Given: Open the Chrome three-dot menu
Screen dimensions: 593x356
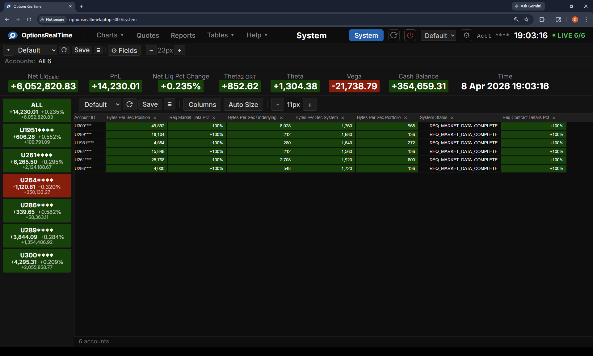Looking at the screenshot, I should (x=586, y=19).
